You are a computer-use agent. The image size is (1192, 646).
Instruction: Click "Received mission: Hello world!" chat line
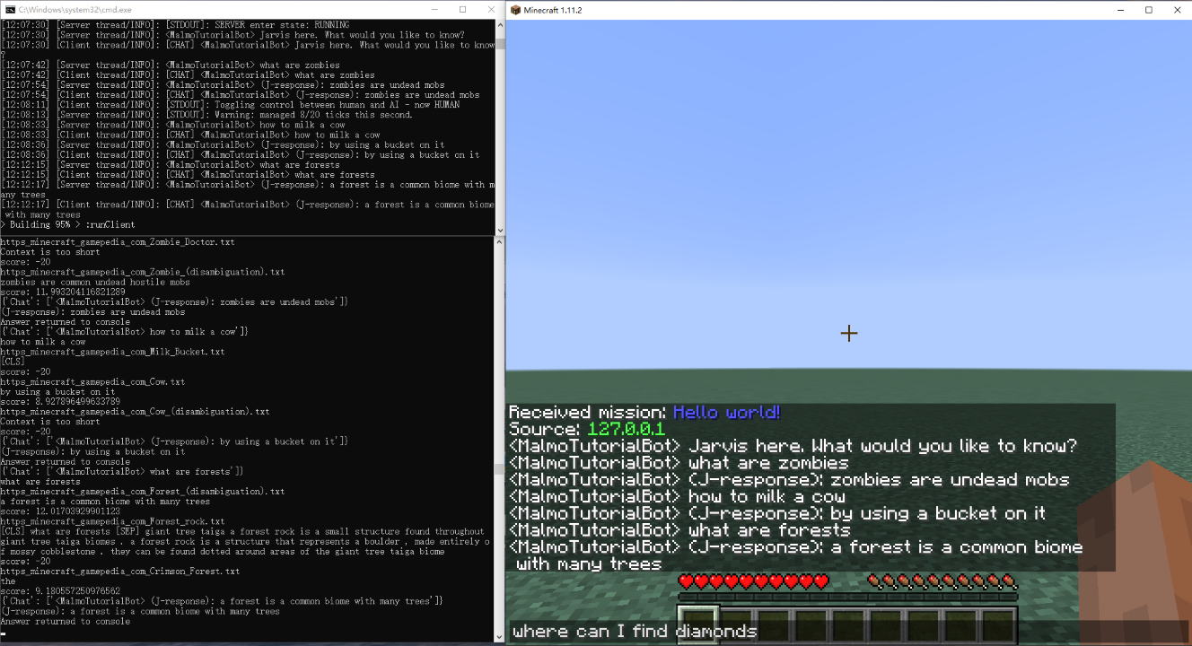click(x=644, y=412)
